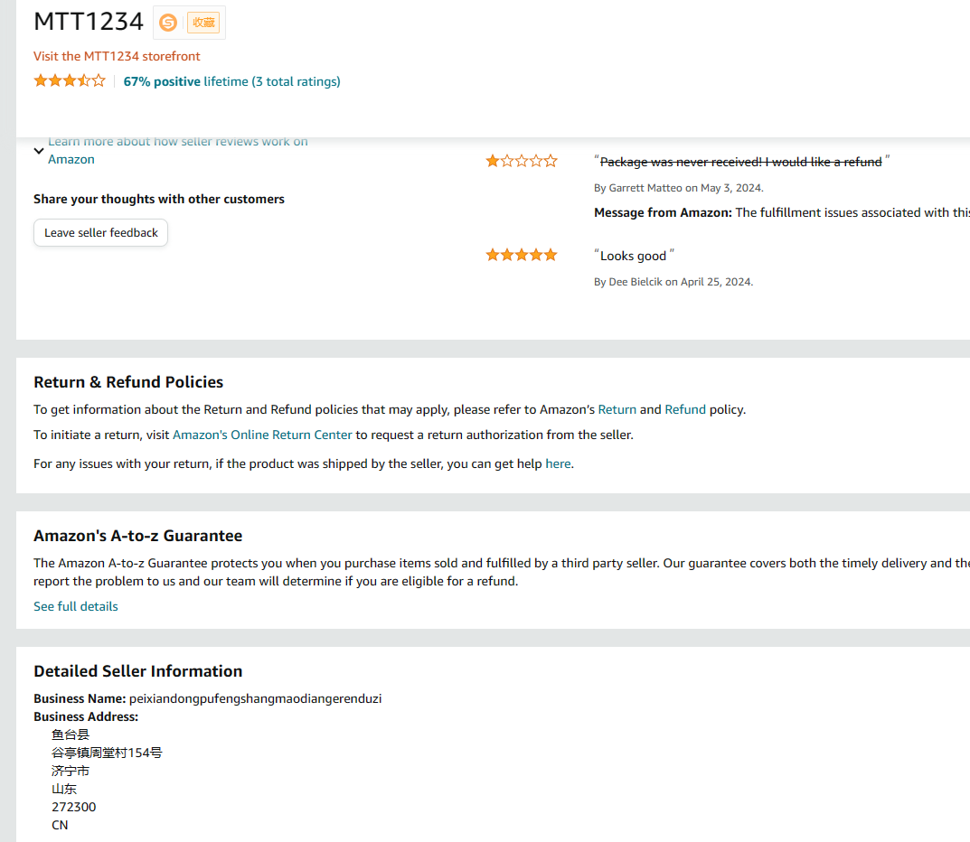Open Amazon's Online Return Center link
Screen dimensions: 970x842
click(x=262, y=435)
